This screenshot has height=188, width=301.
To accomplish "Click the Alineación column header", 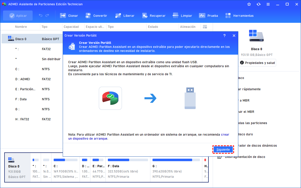I will [x=188, y=27].
